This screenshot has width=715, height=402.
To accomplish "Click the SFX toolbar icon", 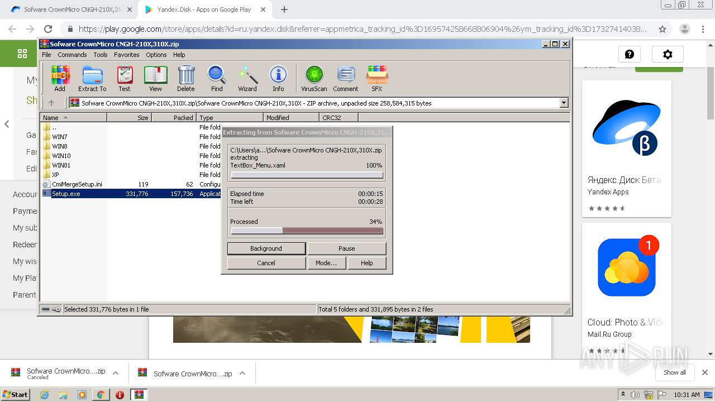I will (377, 79).
